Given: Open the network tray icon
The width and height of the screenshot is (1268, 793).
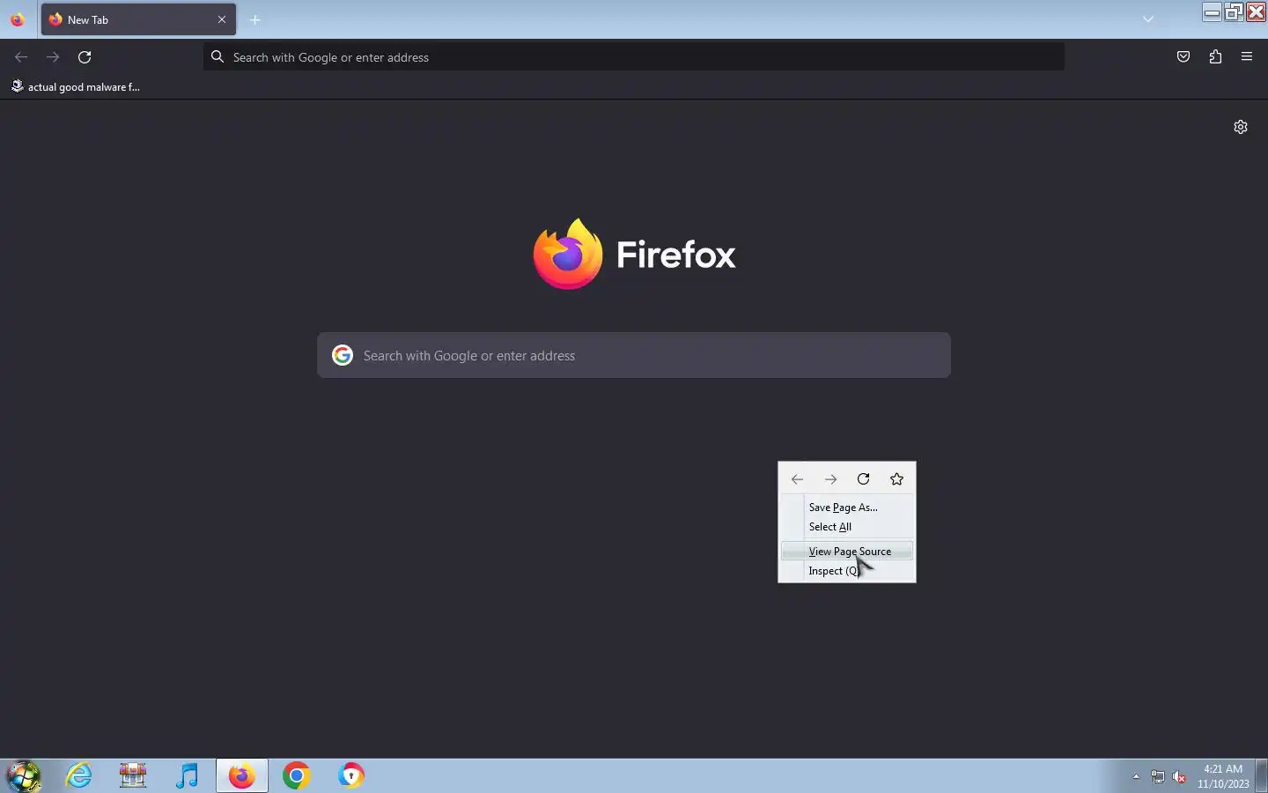Looking at the screenshot, I should [1158, 777].
